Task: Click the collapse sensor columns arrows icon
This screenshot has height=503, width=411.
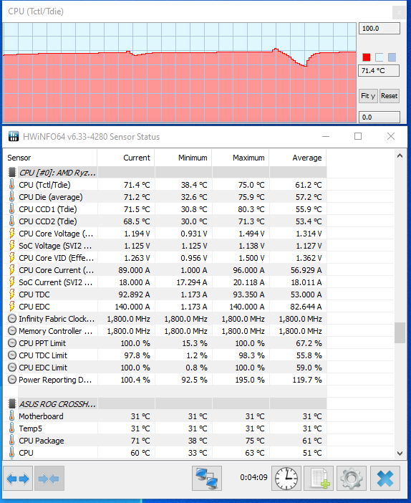Action: 49,479
